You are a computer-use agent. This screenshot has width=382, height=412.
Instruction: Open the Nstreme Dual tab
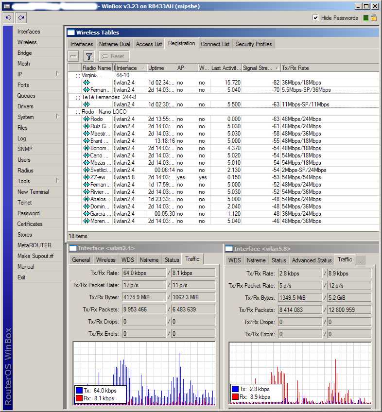tap(114, 44)
